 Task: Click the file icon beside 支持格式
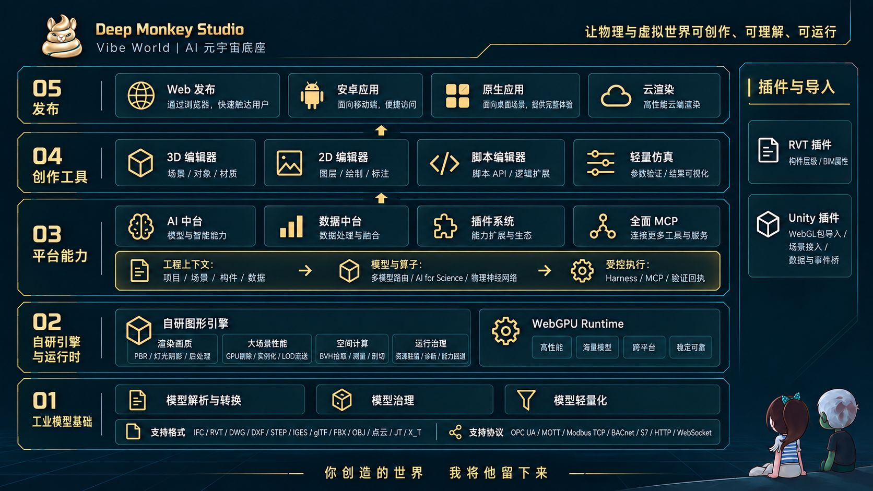pyautogui.click(x=133, y=432)
